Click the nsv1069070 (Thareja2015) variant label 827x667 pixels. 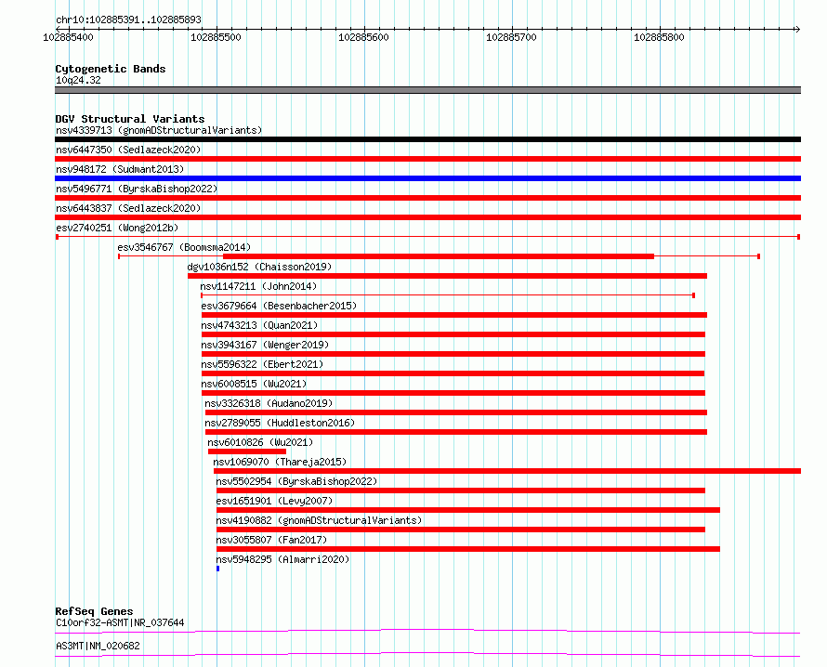[280, 462]
